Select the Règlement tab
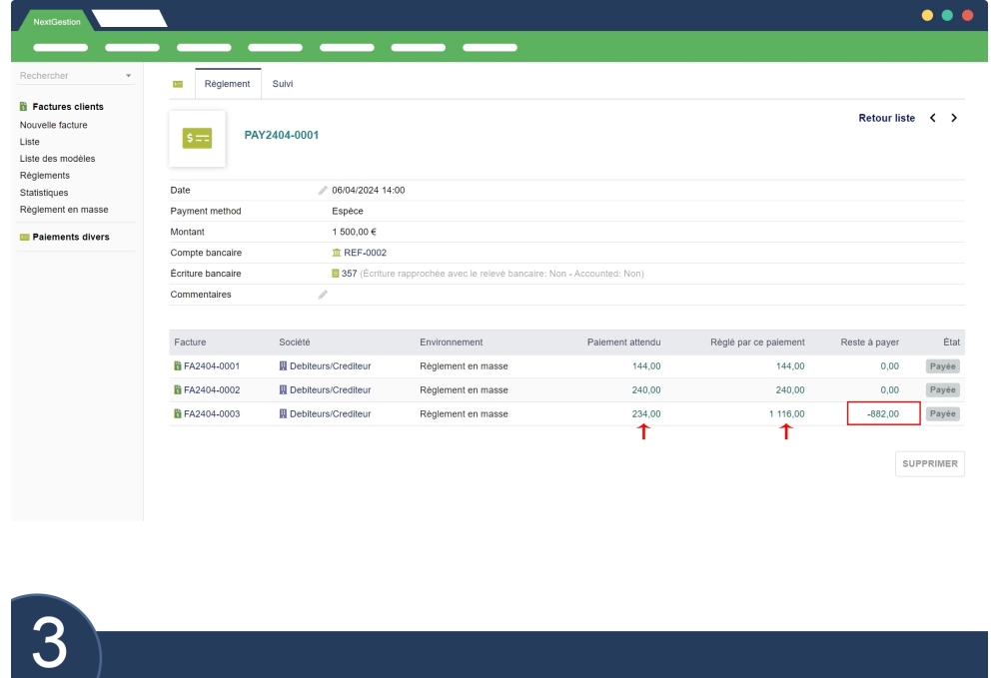Viewport: 999px width, 678px height. 227,84
